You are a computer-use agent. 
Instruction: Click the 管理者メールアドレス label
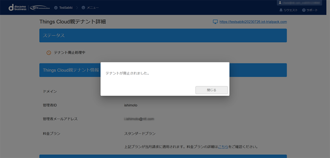tap(60, 119)
